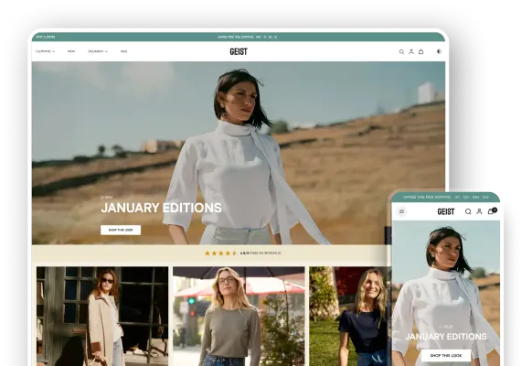Viewport: 532px width, 366px height.
Task: Expand the Clothing dropdown menu
Action: [x=45, y=51]
